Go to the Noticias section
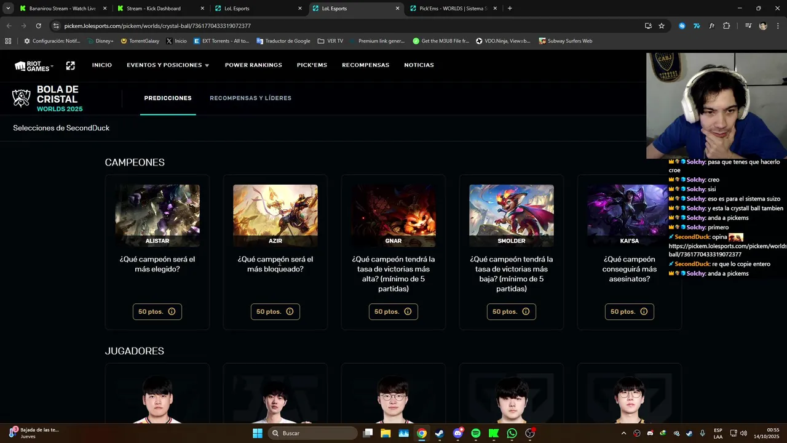Image resolution: width=787 pixels, height=443 pixels. point(419,65)
